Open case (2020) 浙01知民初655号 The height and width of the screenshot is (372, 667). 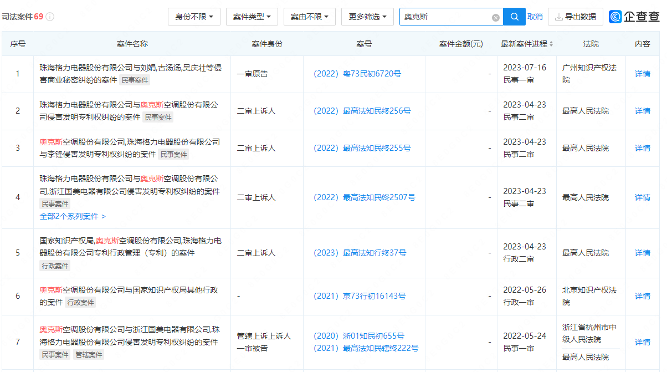[358, 336]
